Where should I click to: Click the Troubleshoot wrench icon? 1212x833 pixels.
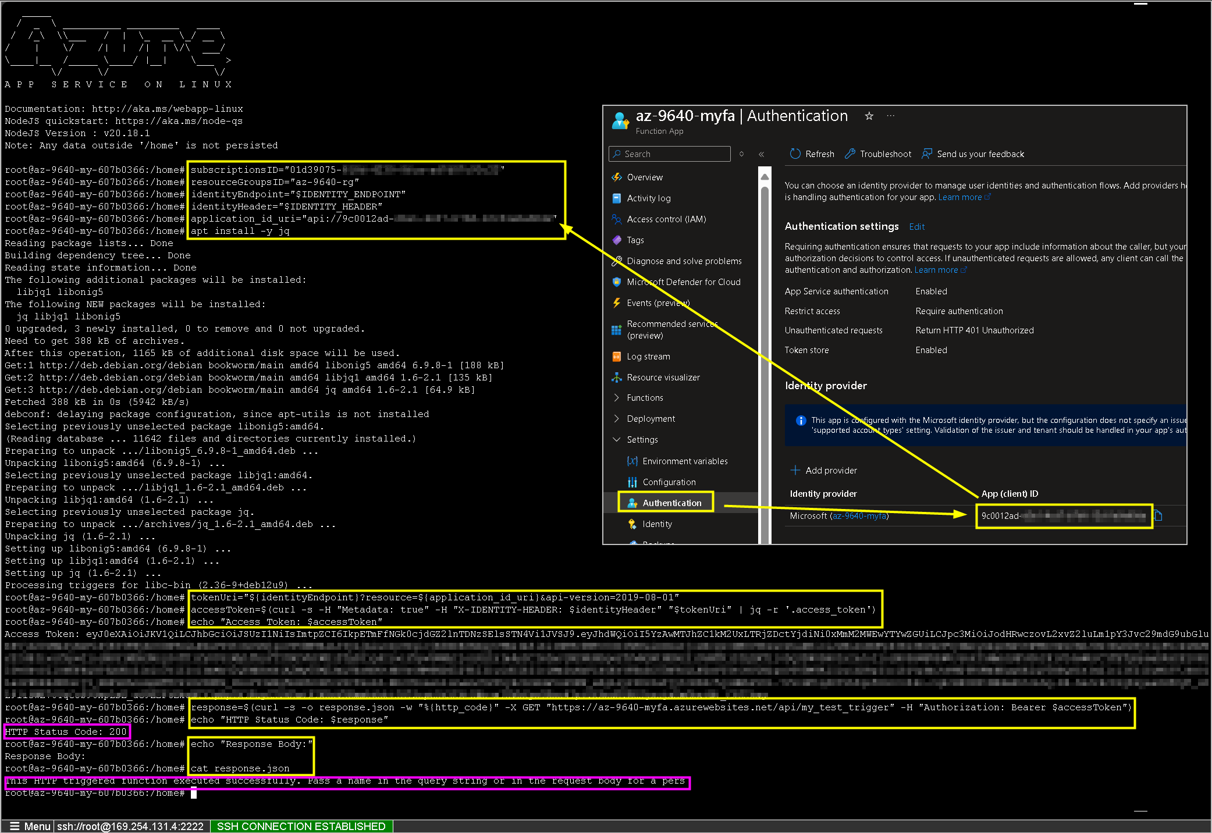tap(850, 154)
